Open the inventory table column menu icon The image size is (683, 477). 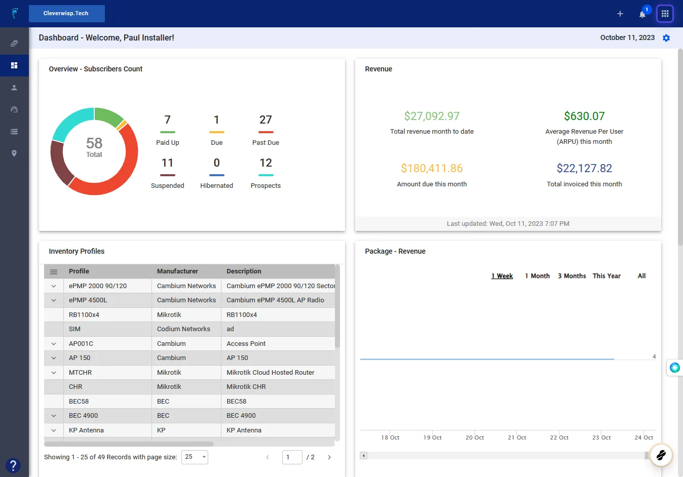click(x=54, y=272)
